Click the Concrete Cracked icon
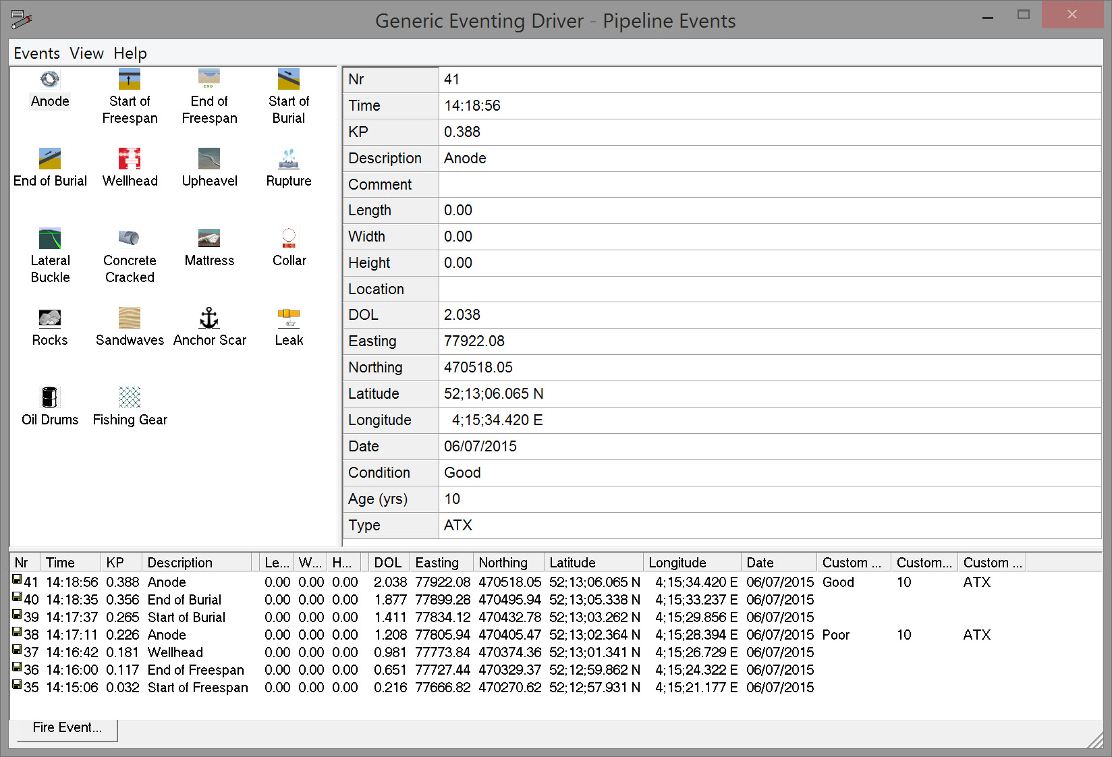The height and width of the screenshot is (757, 1112). (129, 239)
